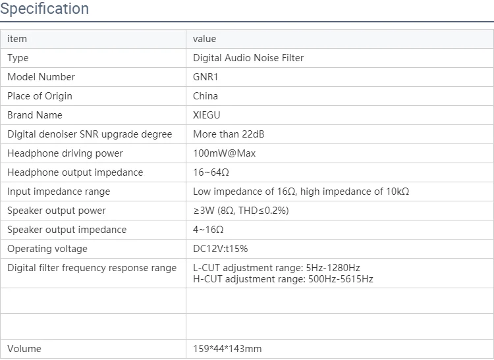The height and width of the screenshot is (360, 494).
Task: Click the H-CUT adjustment range text
Action: (x=283, y=279)
